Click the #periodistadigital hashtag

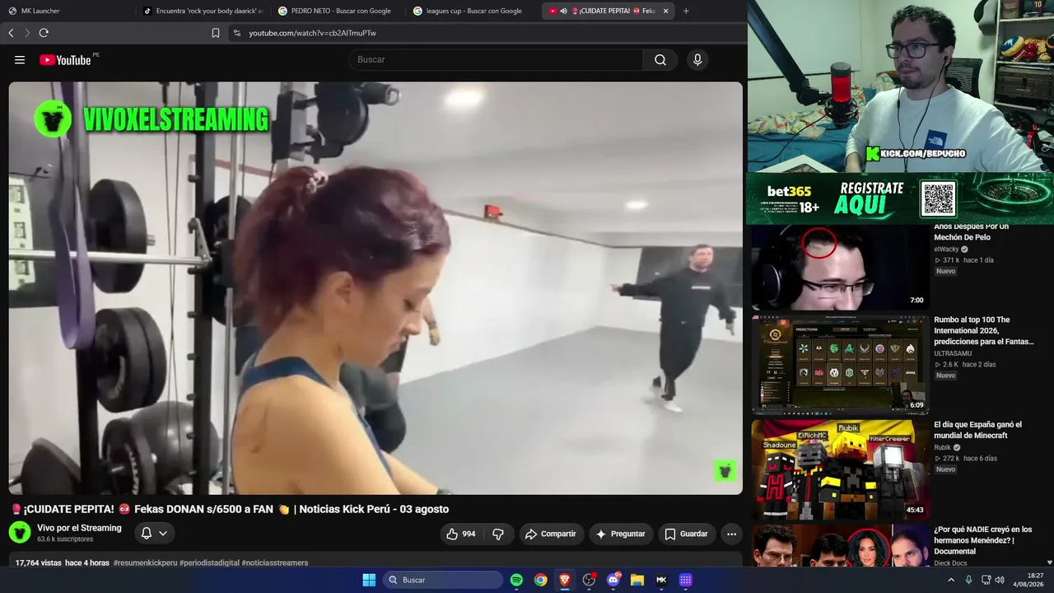pos(210,563)
